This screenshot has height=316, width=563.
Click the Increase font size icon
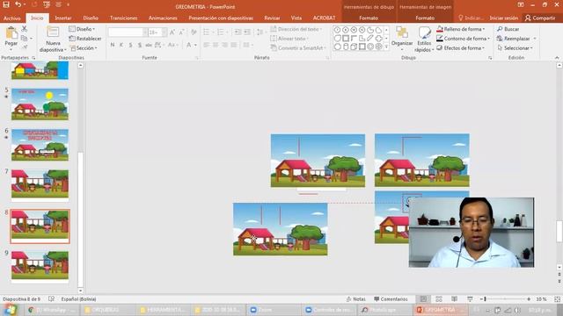[x=172, y=32]
